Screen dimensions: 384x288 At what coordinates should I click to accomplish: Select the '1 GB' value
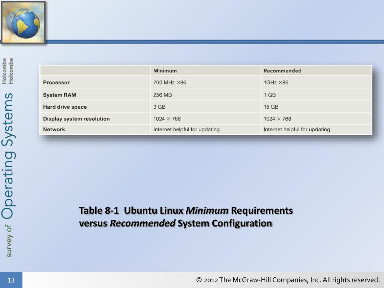click(270, 95)
